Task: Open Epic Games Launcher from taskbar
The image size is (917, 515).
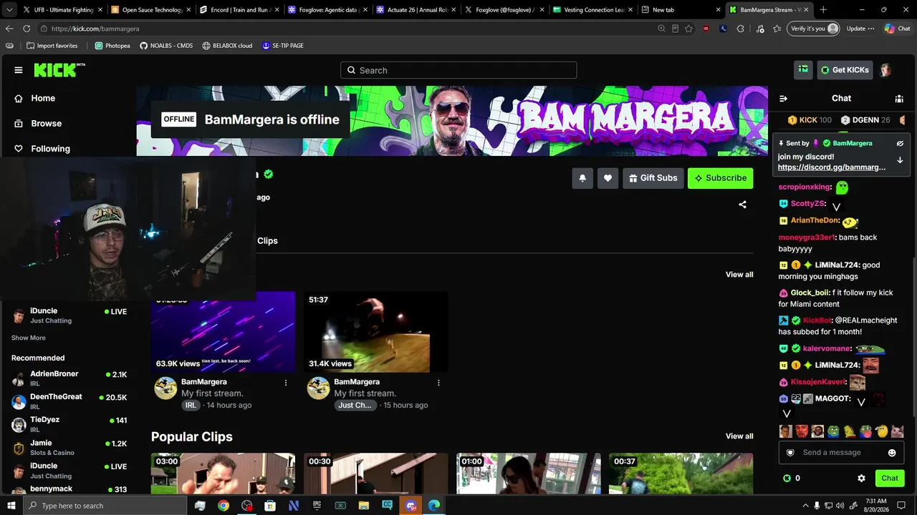Action: [x=317, y=506]
